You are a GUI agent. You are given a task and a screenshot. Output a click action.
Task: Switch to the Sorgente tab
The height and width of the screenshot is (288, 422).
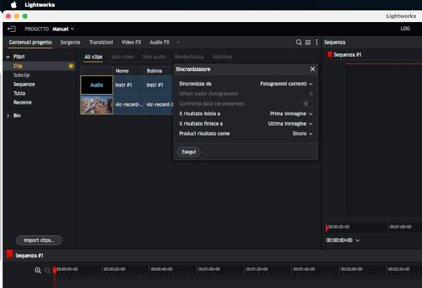(71, 42)
